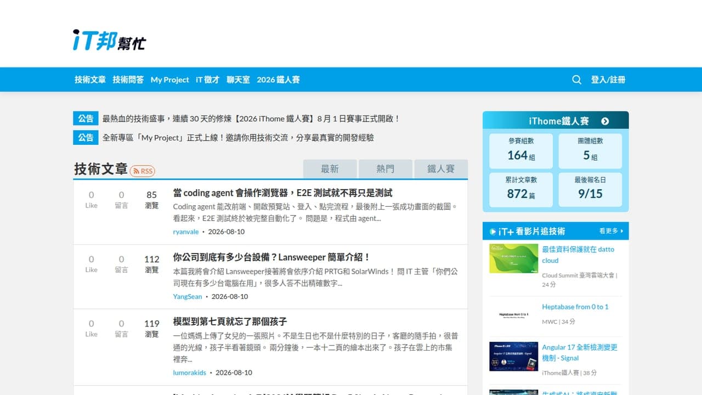
Task: Open the Heptabase from 0 to 1 video link
Action: click(x=575, y=307)
